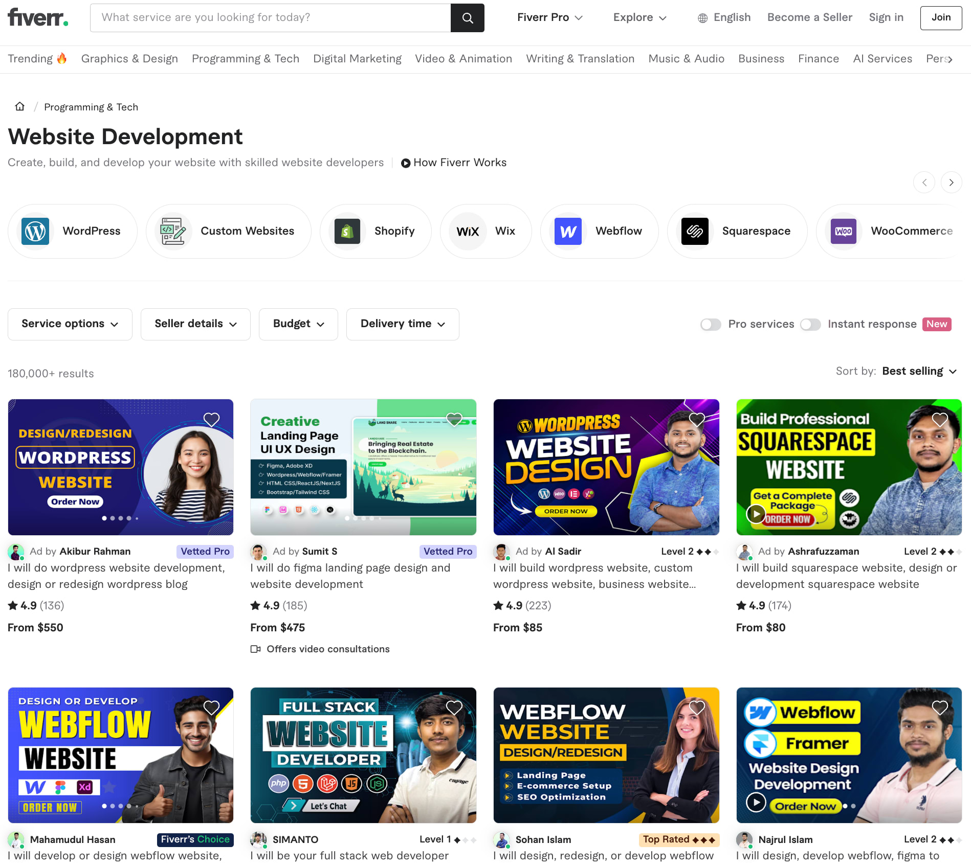
Task: Open Seller details filter
Action: pyautogui.click(x=195, y=324)
